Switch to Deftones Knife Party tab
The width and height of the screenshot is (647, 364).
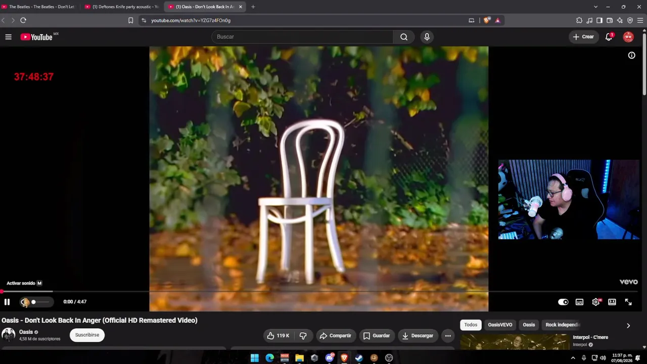(121, 7)
